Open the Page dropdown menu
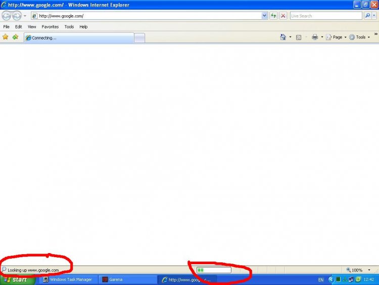The image size is (379, 285). pos(337,37)
